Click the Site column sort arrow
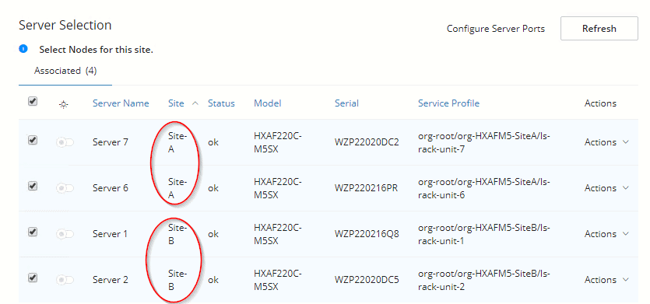 (x=195, y=103)
